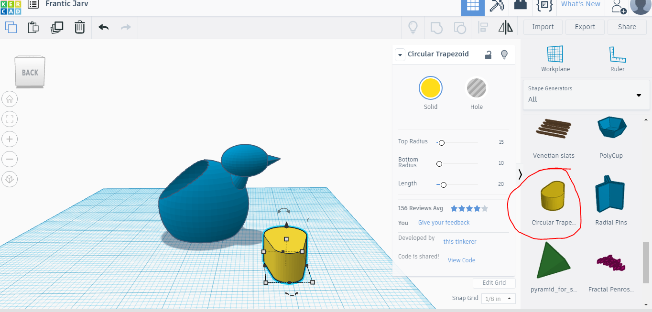The height and width of the screenshot is (312, 652).
Task: Adjust the Top Radius slider
Action: click(x=442, y=142)
